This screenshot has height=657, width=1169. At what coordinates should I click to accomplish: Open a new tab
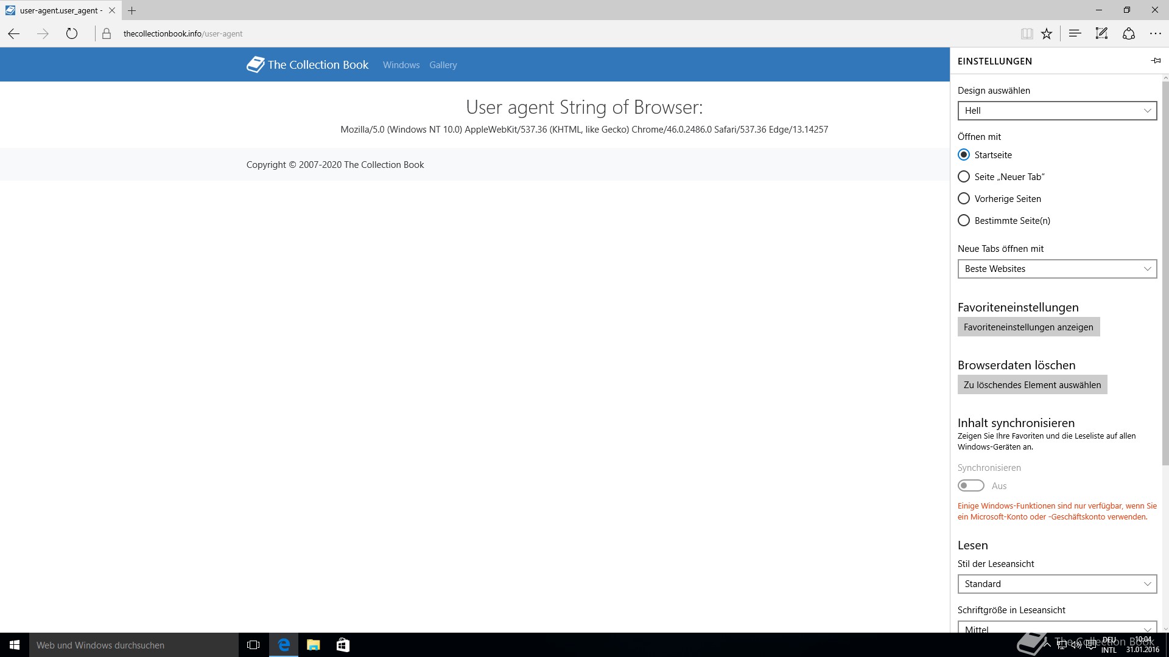click(x=132, y=10)
